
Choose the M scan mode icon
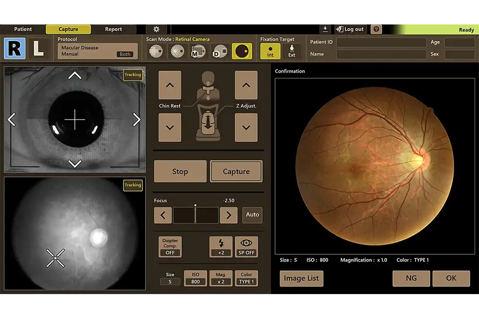point(198,51)
